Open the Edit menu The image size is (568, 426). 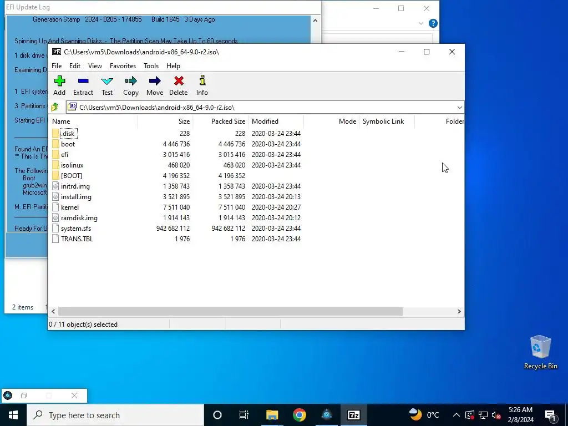(x=75, y=66)
